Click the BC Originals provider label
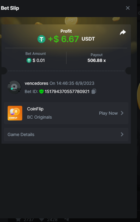The image size is (140, 222). click(39, 117)
